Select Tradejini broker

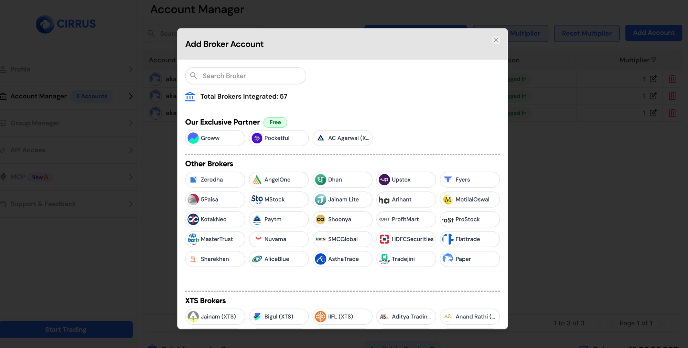pos(406,259)
